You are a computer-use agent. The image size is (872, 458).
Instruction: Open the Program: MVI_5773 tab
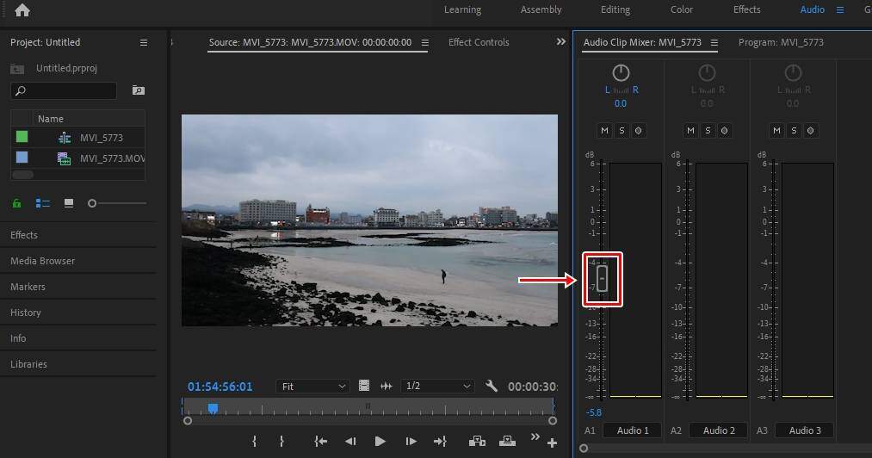point(781,42)
